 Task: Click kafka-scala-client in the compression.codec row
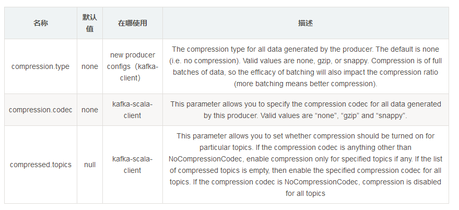pos(132,110)
